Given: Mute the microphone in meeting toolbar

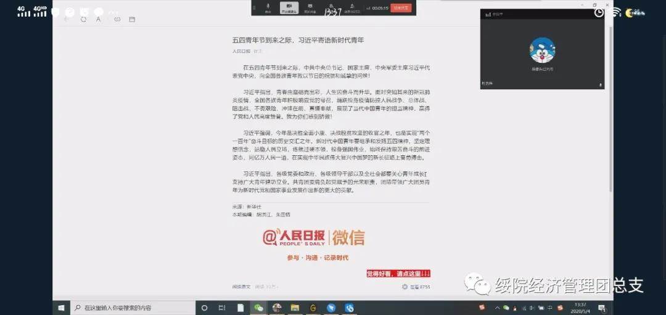Looking at the screenshot, I should pyautogui.click(x=268, y=7).
